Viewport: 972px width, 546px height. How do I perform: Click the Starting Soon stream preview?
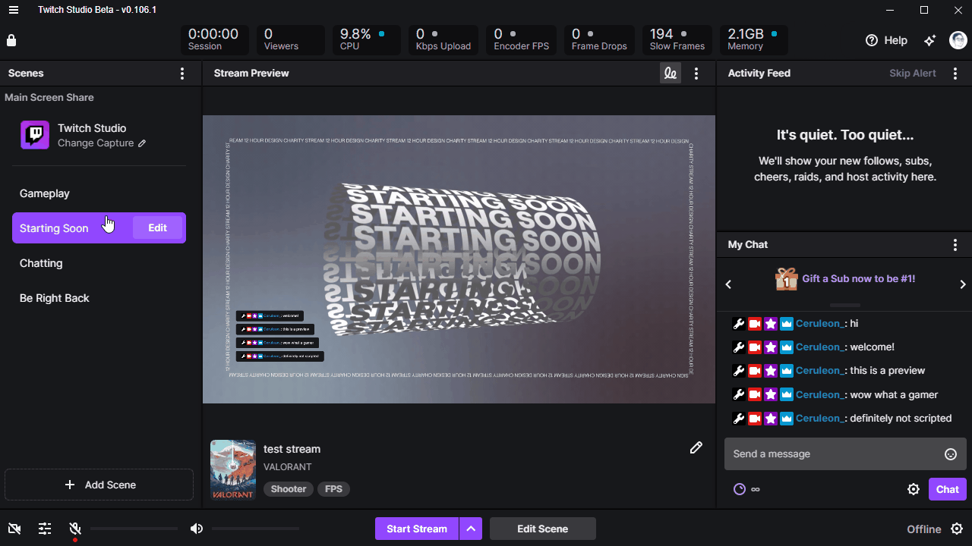coord(459,259)
